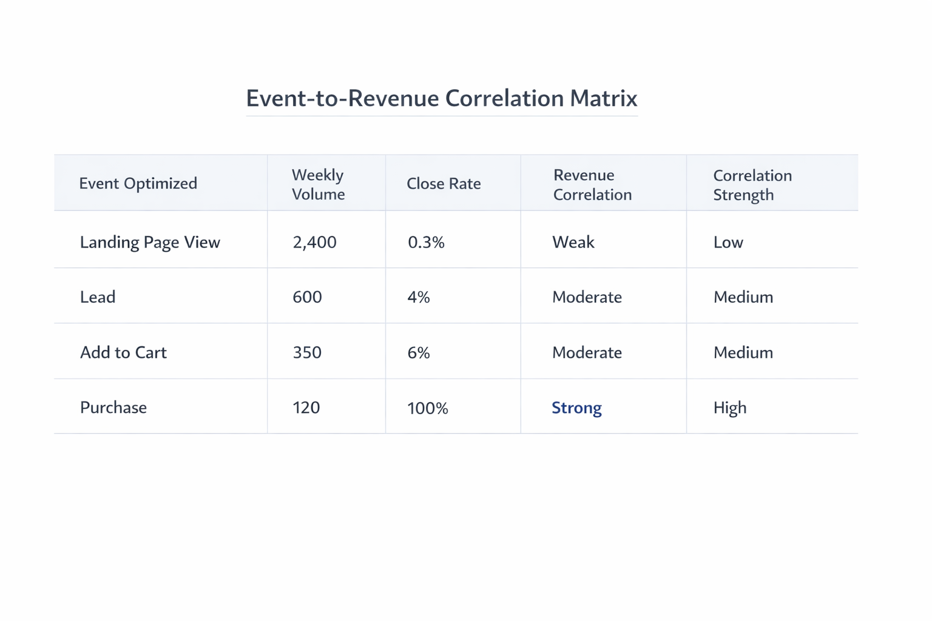Click the Landing Page View row label
Image resolution: width=932 pixels, height=621 pixels.
pyautogui.click(x=150, y=241)
